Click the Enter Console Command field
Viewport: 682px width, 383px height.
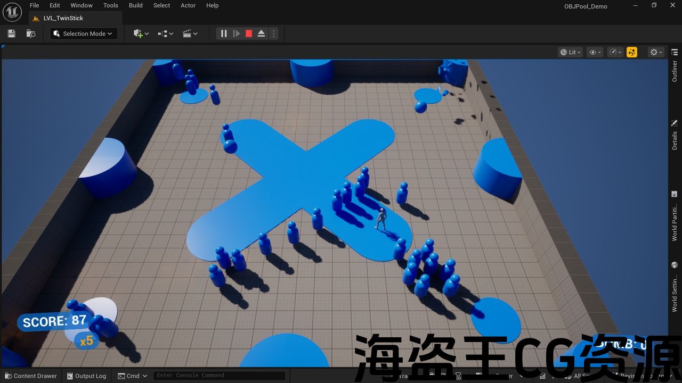tap(218, 376)
